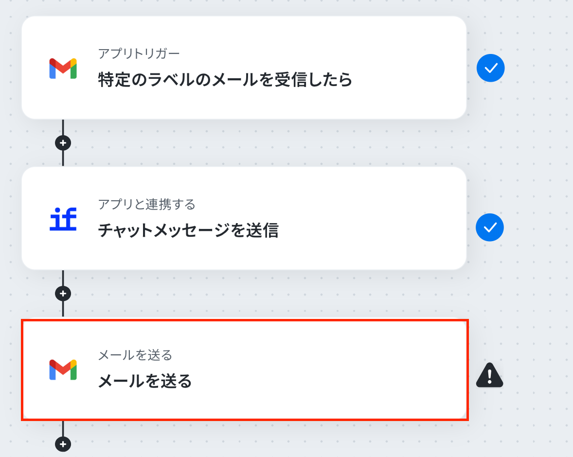Click the warning triangle beside メールを送る
This screenshot has width=573, height=457.
(490, 376)
